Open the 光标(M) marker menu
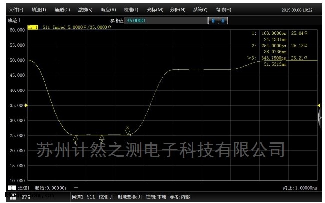This screenshot has height=203, width=325. pyautogui.click(x=155, y=9)
